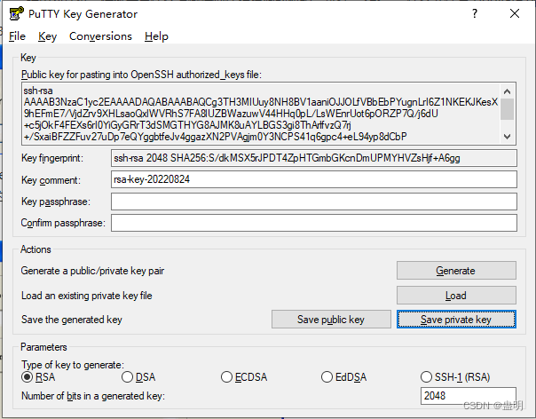
Task: Click the public key scroll down arrow
Action: tap(508, 137)
